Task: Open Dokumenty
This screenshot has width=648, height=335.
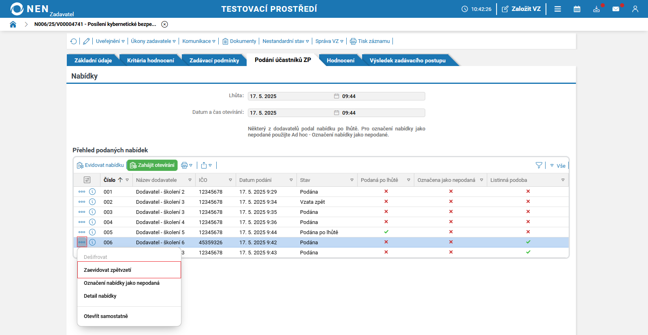Action: 239,41
